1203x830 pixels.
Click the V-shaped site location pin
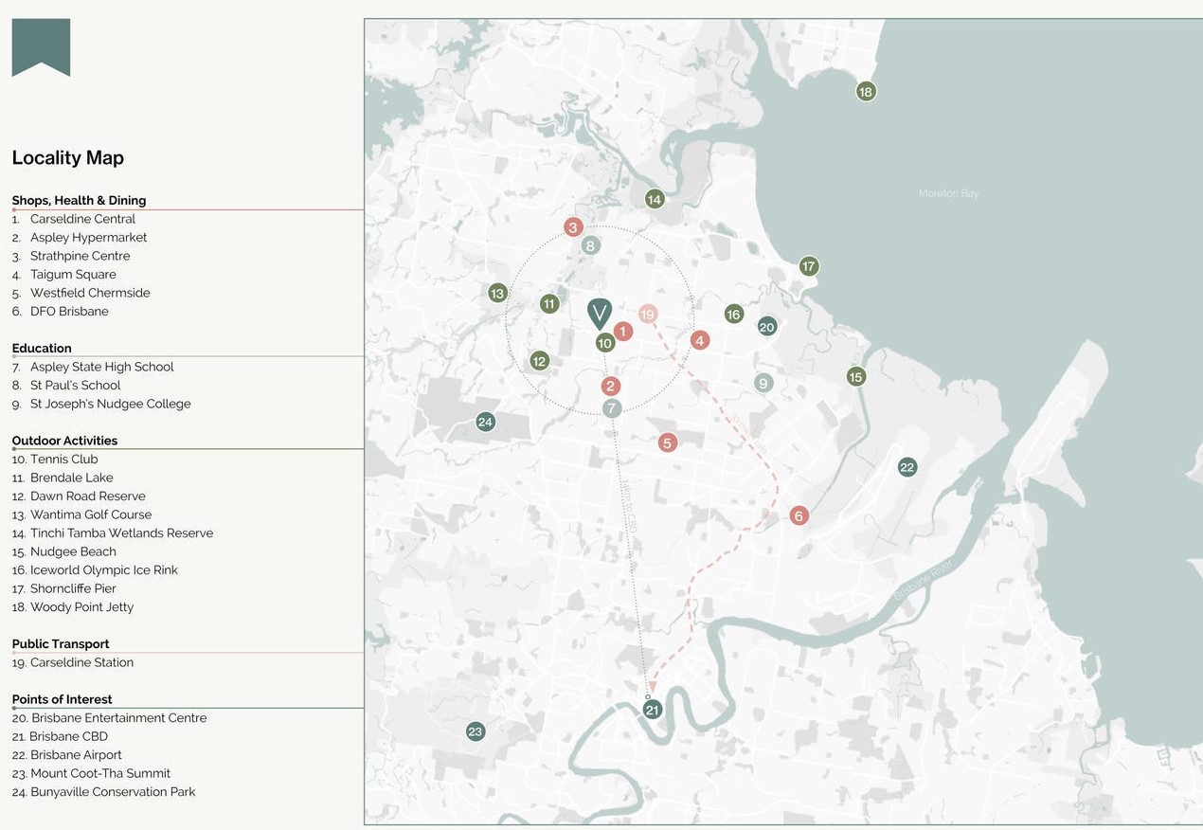600,312
